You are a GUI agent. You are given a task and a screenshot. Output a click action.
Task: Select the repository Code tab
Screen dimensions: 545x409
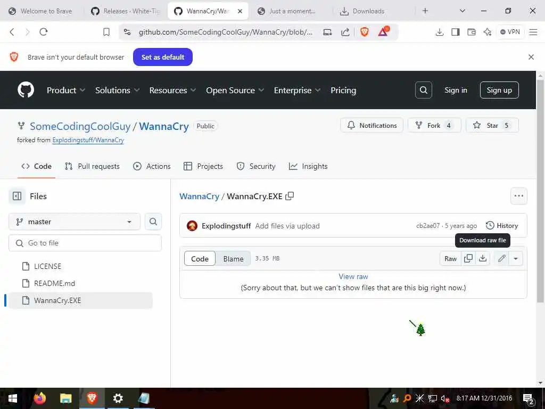[x=37, y=166]
